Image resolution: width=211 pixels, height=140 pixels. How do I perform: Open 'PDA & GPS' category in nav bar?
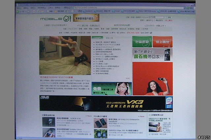(x=73, y=29)
